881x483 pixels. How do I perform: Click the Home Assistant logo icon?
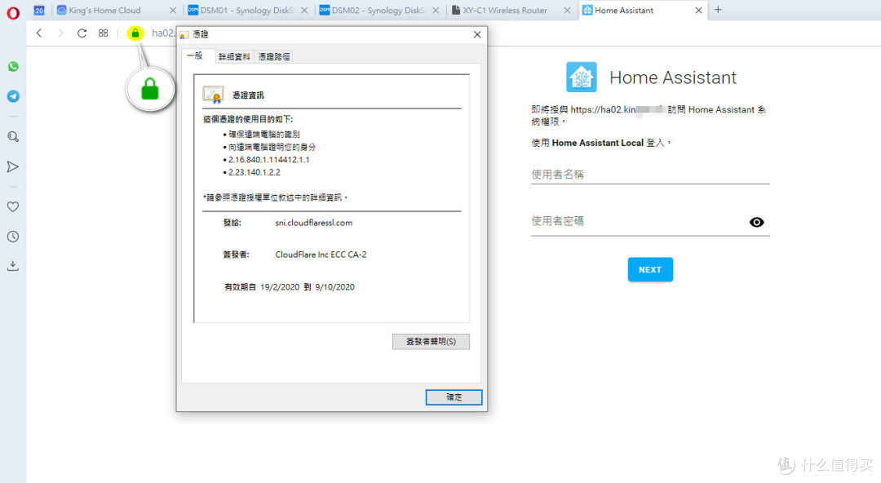581,77
